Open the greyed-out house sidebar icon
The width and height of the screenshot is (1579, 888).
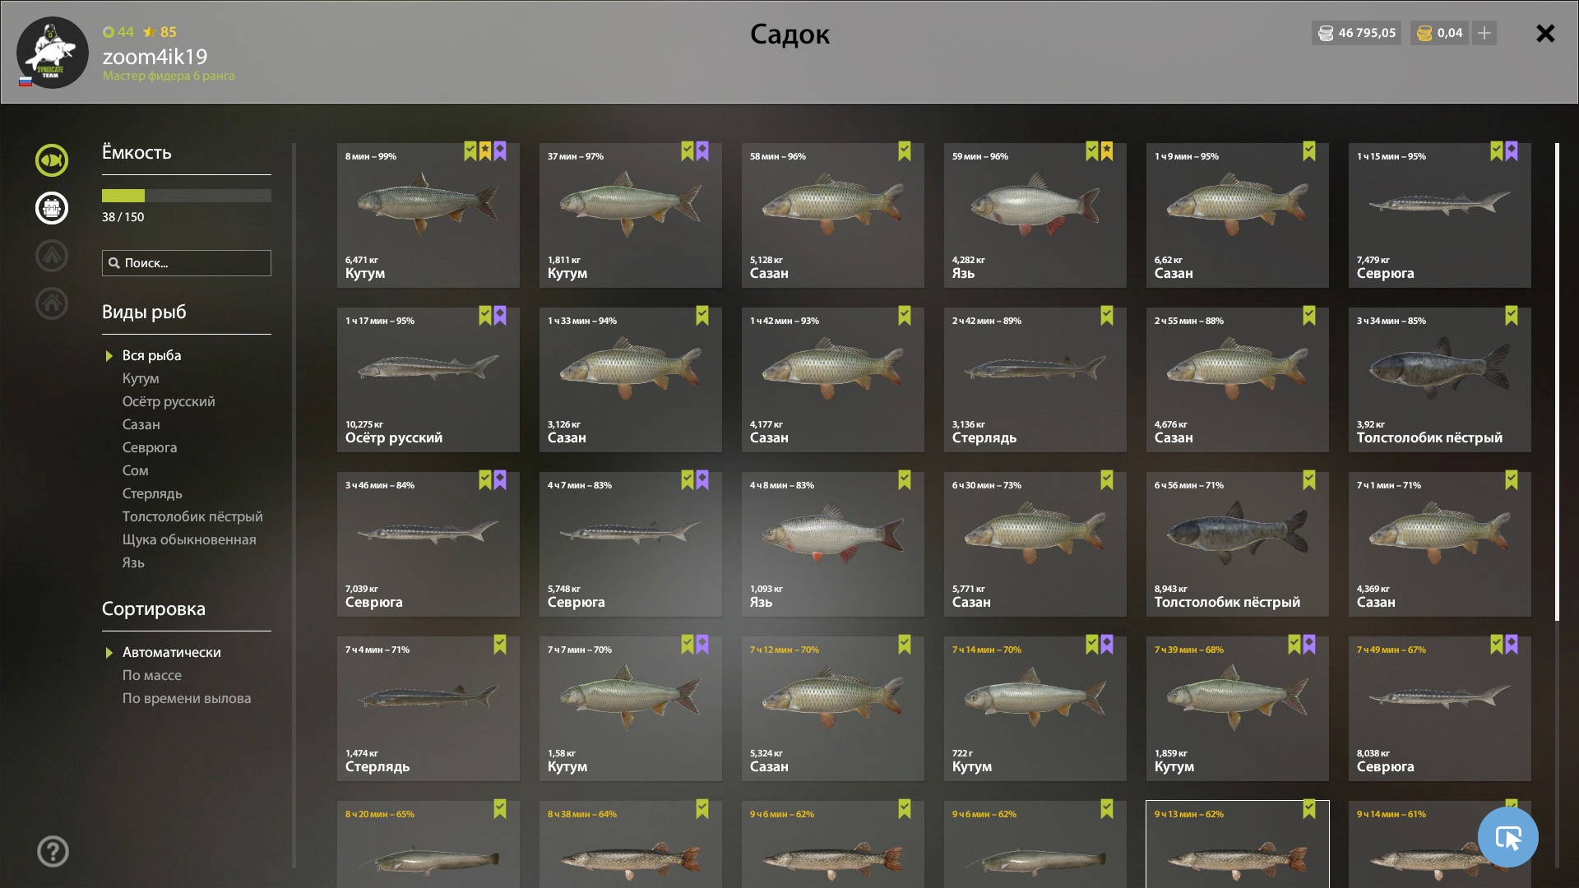point(52,303)
